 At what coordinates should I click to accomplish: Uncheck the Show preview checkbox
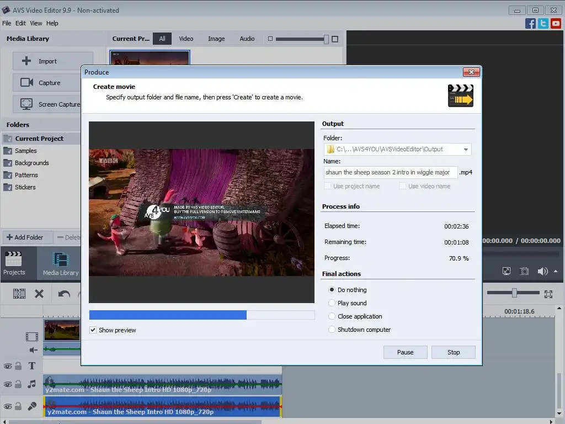coord(93,330)
